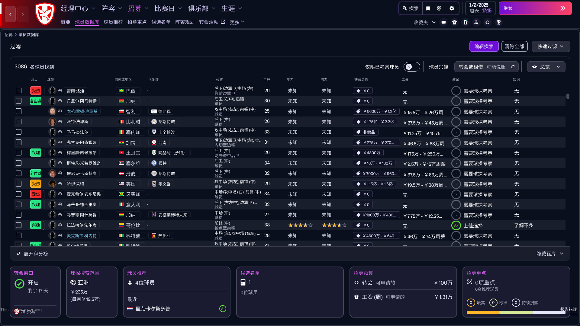
Task: Open the bookmark icon next to search
Action: click(428, 8)
